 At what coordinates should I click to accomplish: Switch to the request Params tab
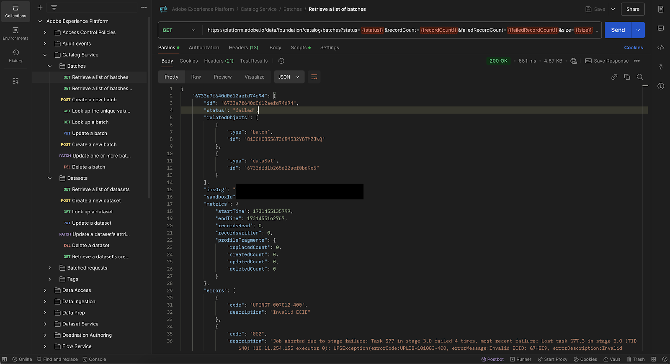coord(168,48)
